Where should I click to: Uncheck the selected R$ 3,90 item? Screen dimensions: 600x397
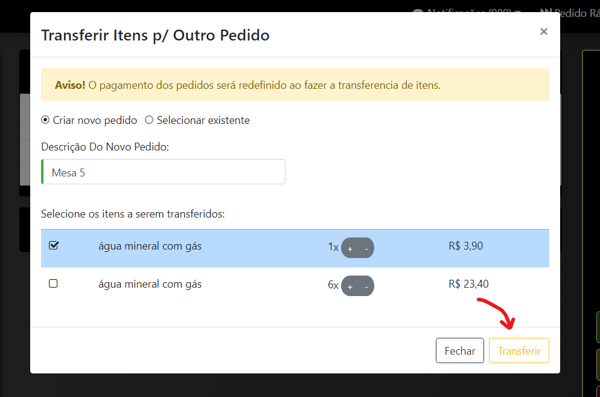(53, 245)
